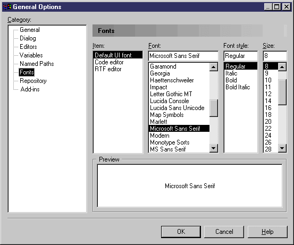Select Bold Italic font style
Viewport: 294px width, 245px height.
click(238, 87)
